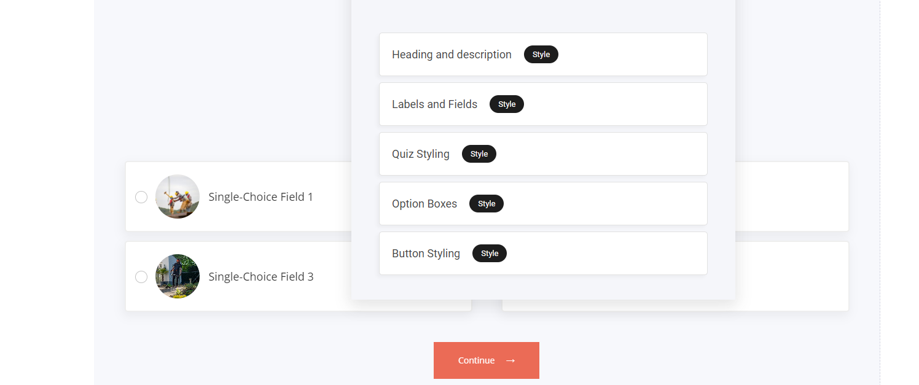Open the Button Styling section

(x=426, y=254)
